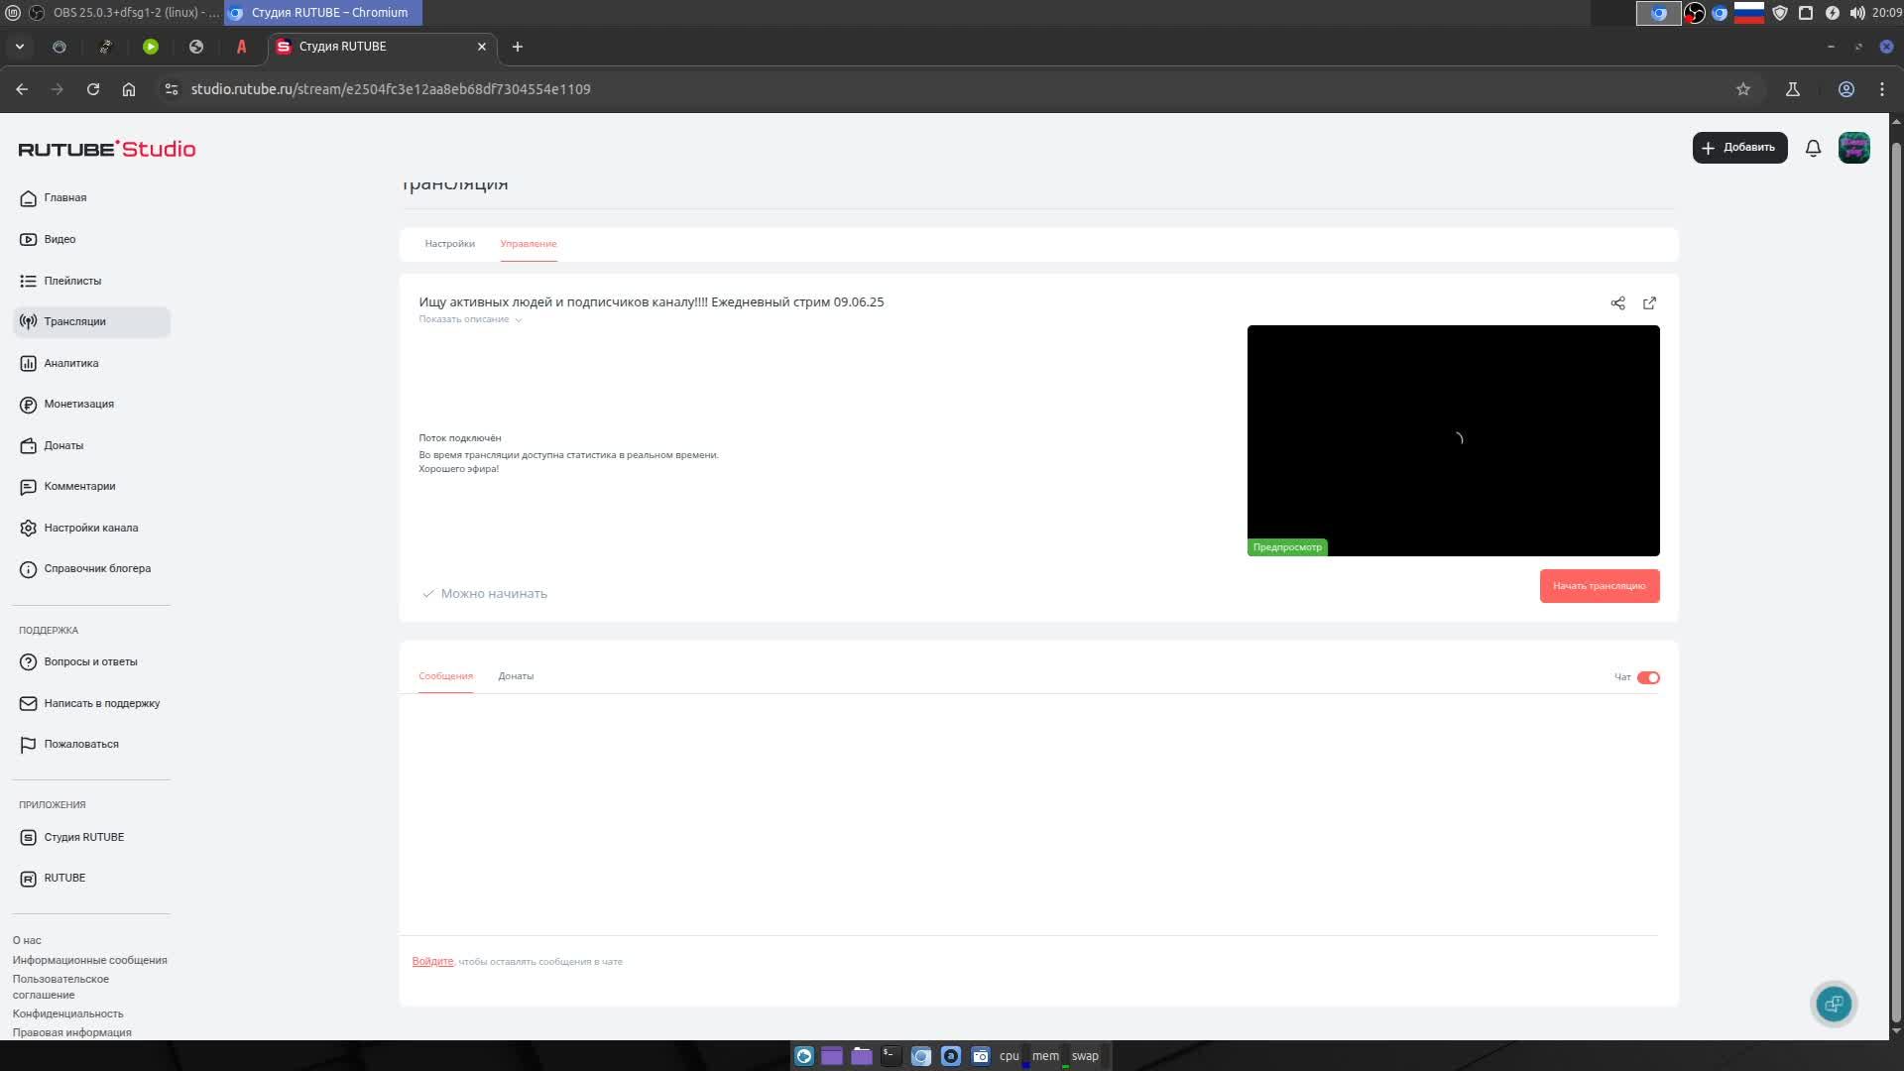Image resolution: width=1904 pixels, height=1071 pixels.
Task: Open Chromium profile icon
Action: (1845, 89)
